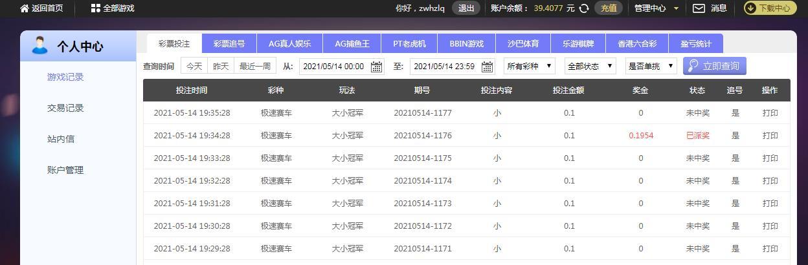Switch to the 彩票投注 tab

(174, 44)
